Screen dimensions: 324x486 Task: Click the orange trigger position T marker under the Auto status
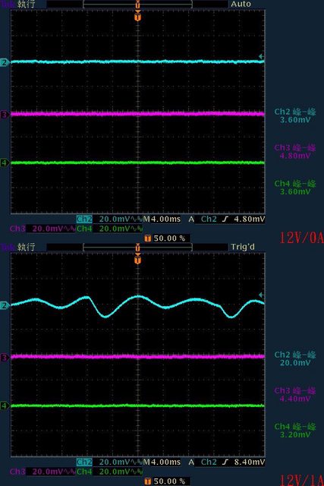coord(138,15)
